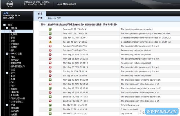Click green check icon for power supplies redundant
The width and height of the screenshot is (180, 116).
(50, 29)
